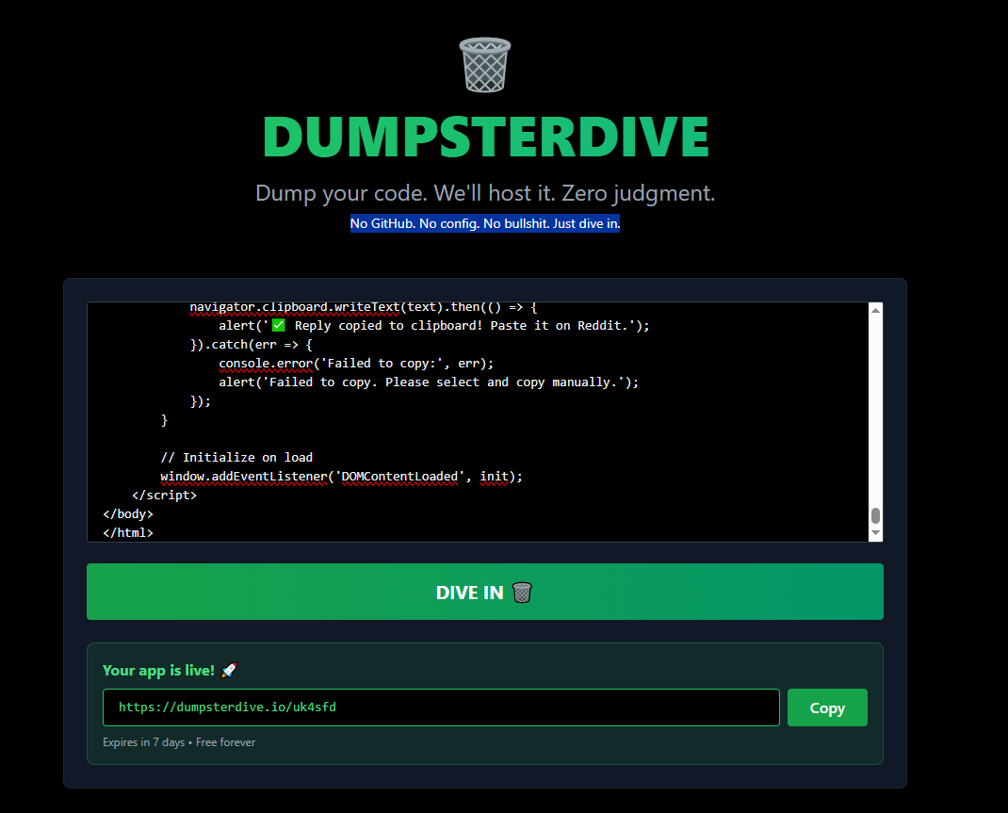Click the 'Expires in 7 days • Free forever' text

pyautogui.click(x=179, y=742)
